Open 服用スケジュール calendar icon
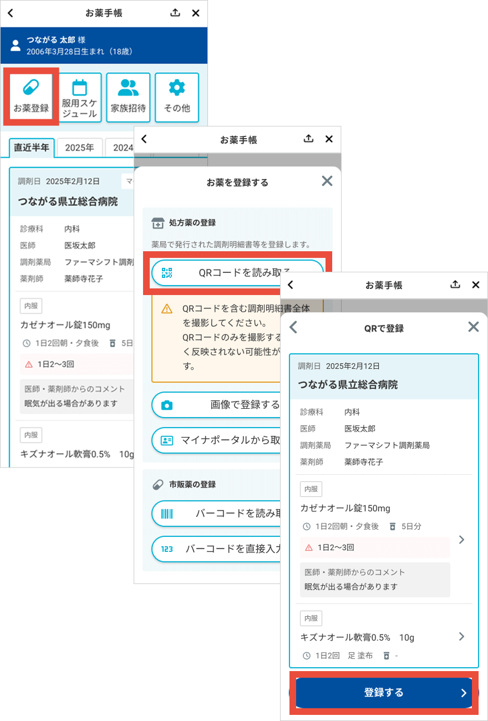The height and width of the screenshot is (721, 488). [x=79, y=89]
